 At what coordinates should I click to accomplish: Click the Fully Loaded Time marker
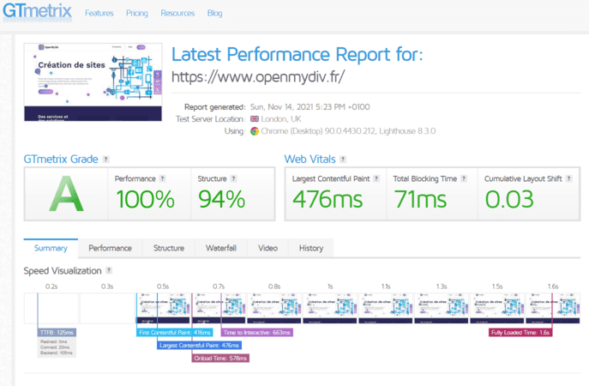(520, 332)
